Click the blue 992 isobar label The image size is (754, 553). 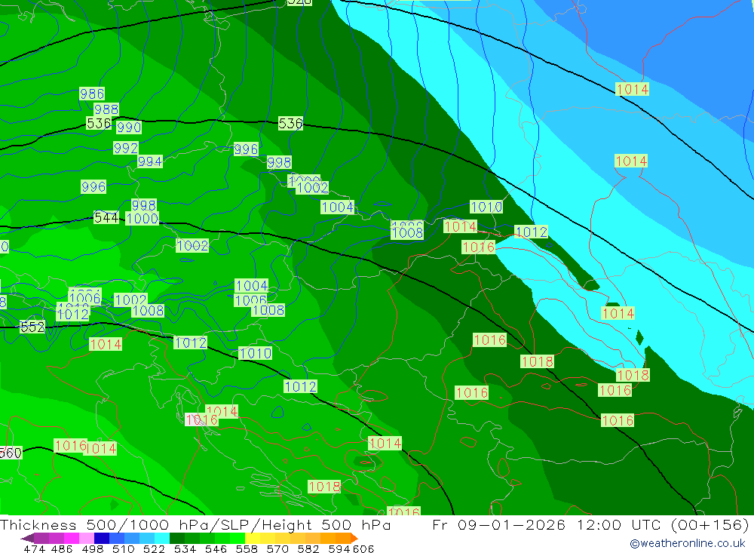(x=126, y=148)
